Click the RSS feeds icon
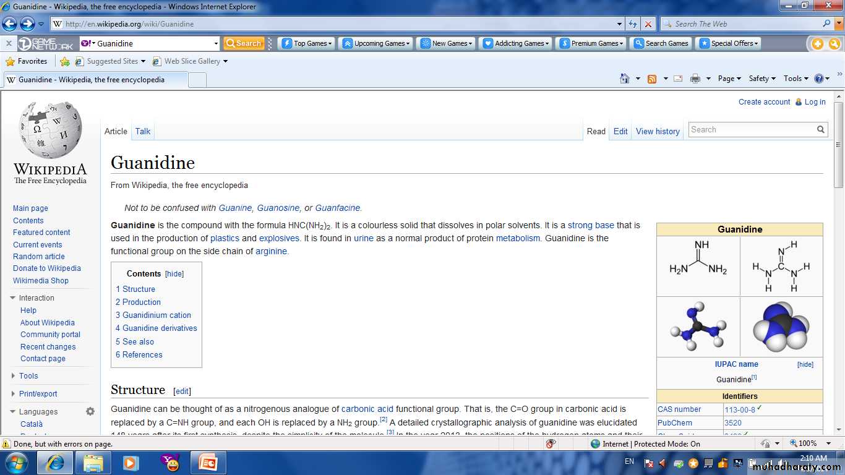The height and width of the screenshot is (475, 845). [x=652, y=79]
